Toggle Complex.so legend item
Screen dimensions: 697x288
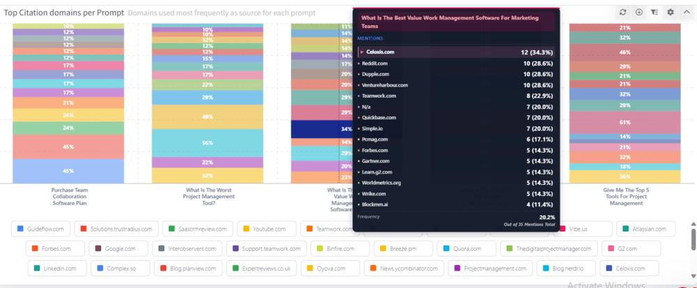coord(119,268)
